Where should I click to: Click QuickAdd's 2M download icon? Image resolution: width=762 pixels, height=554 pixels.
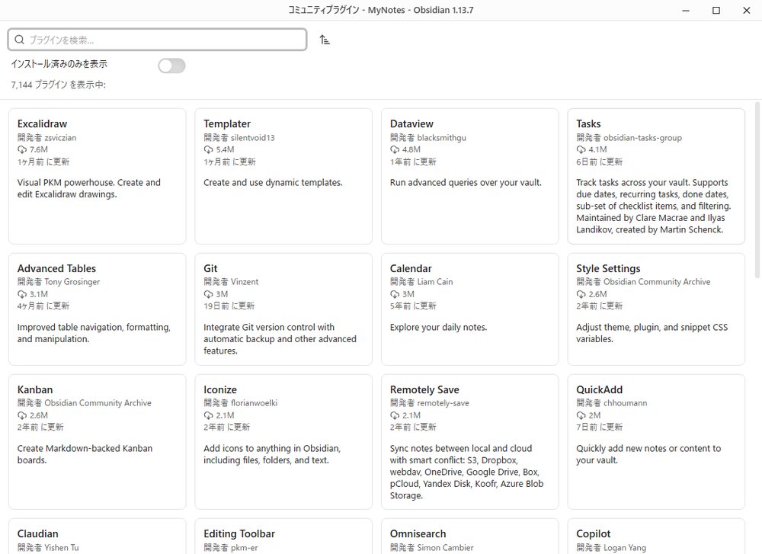click(x=581, y=415)
